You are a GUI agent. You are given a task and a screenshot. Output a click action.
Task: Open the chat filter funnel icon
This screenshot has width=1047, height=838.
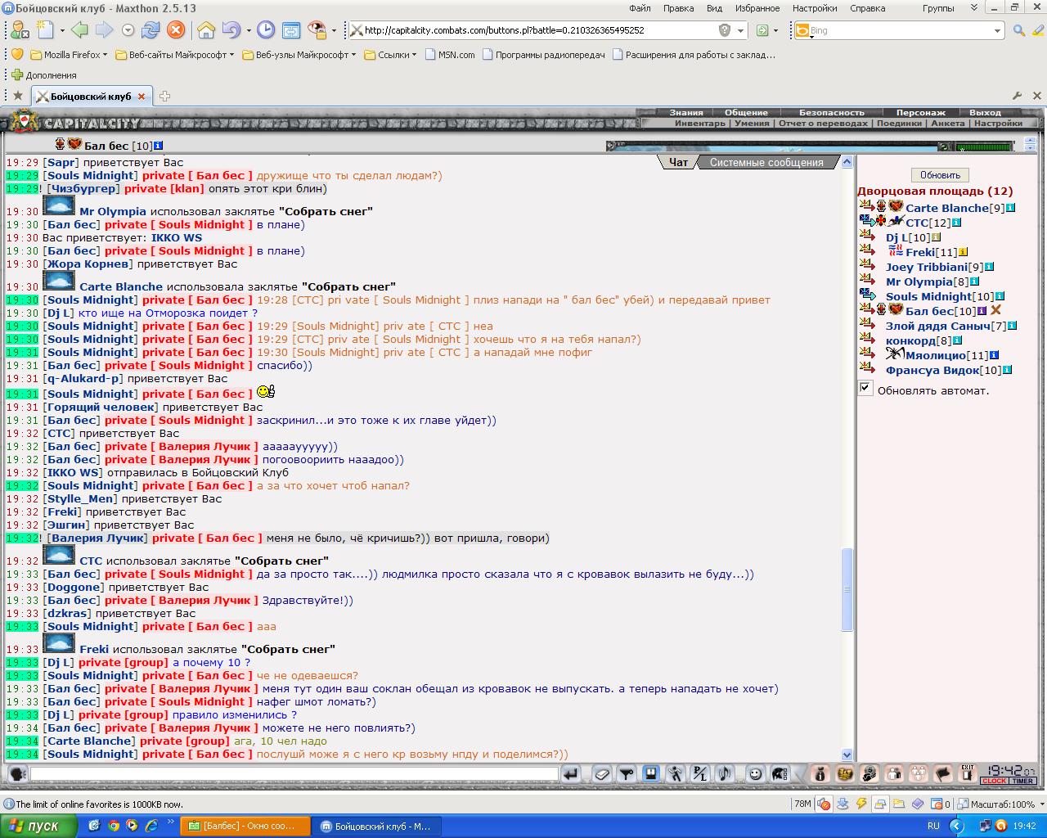[626, 773]
